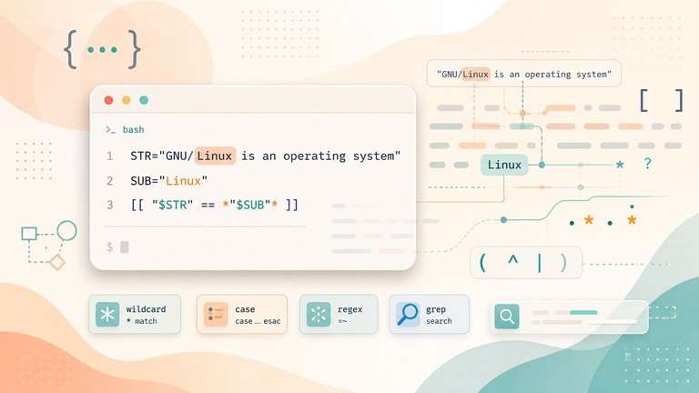This screenshot has height=393, width=699.
Task: Click the wildcard asterisk icon
Action: click(x=107, y=315)
